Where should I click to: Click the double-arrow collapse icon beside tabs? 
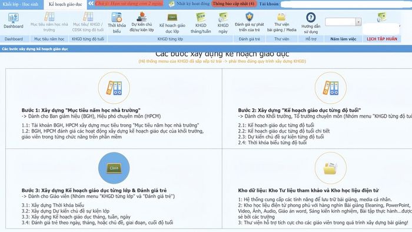(91, 4)
